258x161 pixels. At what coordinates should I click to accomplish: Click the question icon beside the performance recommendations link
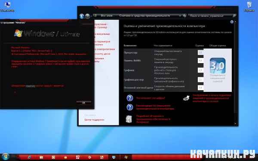click(130, 107)
